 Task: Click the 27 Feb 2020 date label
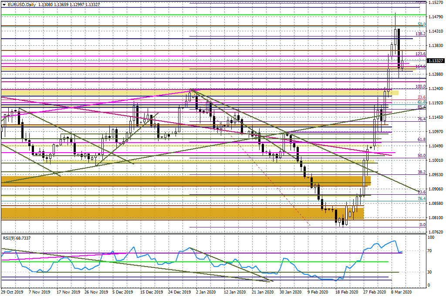(375, 292)
